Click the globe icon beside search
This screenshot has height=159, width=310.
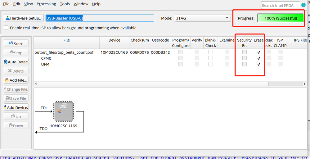pyautogui.click(x=303, y=5)
